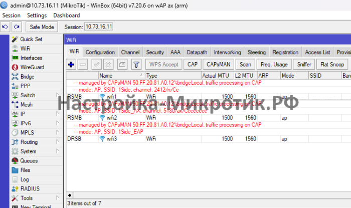Click the ap mode cell of wifi2
This screenshot has height=208, width=351.
(294, 118)
